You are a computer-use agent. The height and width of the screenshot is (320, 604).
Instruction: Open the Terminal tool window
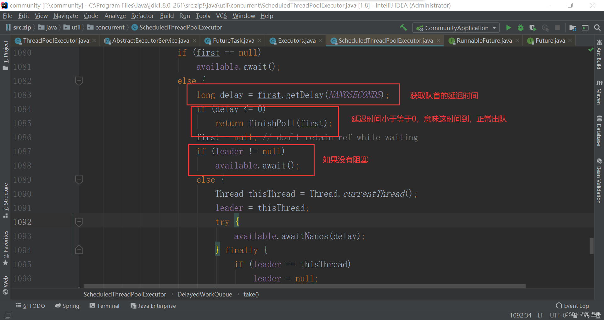[105, 306]
